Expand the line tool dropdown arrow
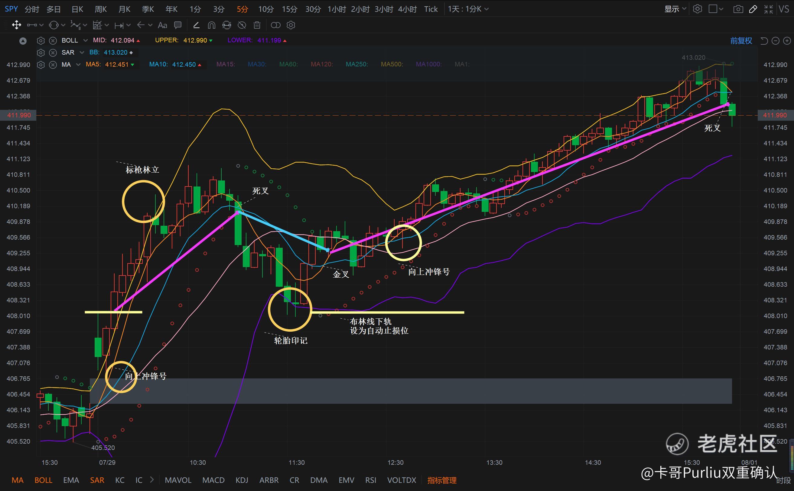The height and width of the screenshot is (491, 794). 41,25
